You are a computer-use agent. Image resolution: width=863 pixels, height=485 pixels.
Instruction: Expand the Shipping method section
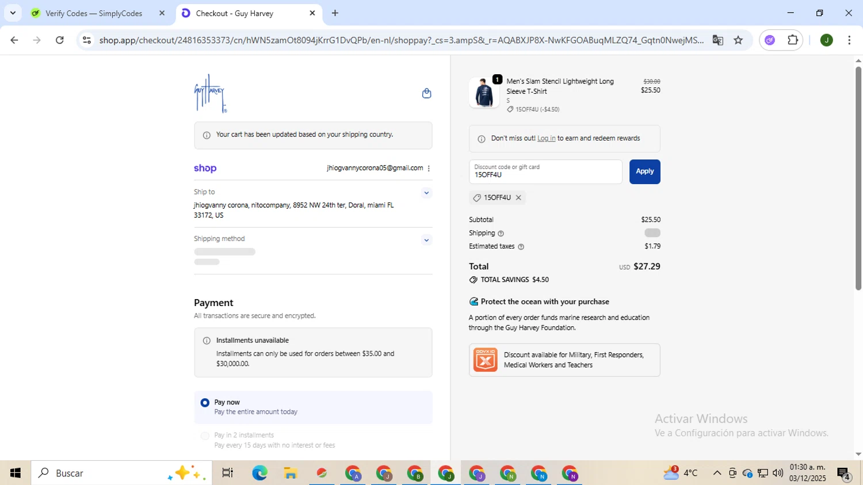pyautogui.click(x=426, y=240)
